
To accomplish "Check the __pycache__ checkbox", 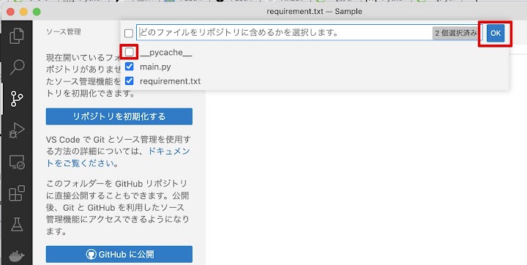I will (x=130, y=52).
